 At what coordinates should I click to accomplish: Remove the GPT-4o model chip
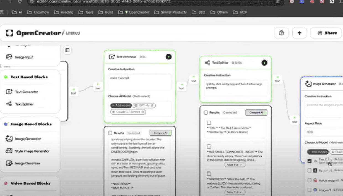click(152, 105)
